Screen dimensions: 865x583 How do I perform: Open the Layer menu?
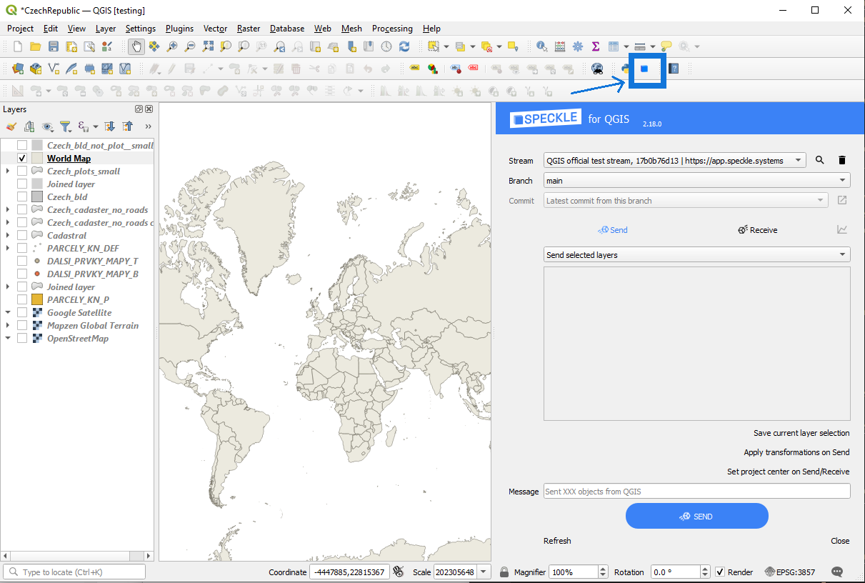[x=106, y=29]
